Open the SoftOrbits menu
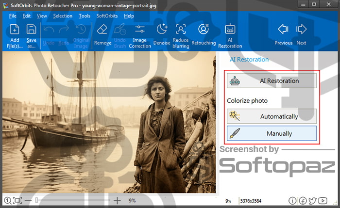Image resolution: width=340 pixels, height=208 pixels. [x=107, y=16]
